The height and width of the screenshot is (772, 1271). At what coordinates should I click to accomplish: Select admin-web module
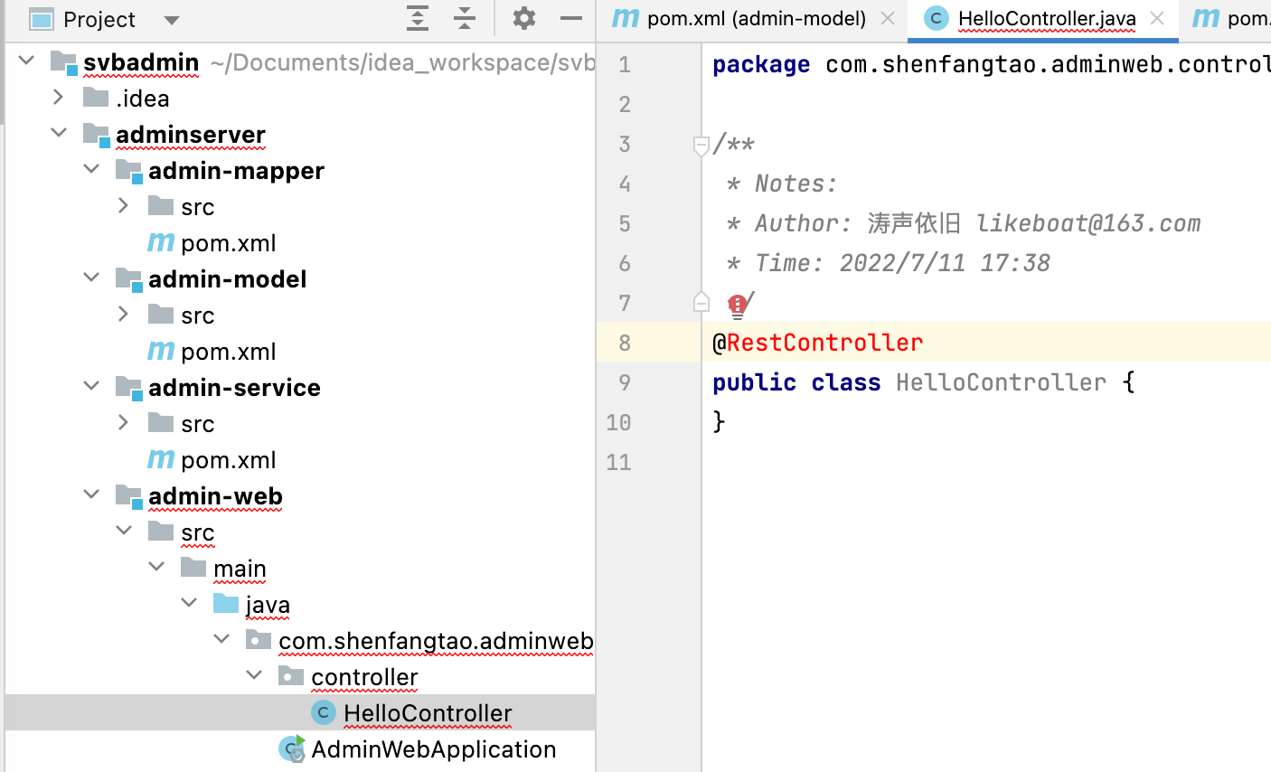[x=215, y=495]
